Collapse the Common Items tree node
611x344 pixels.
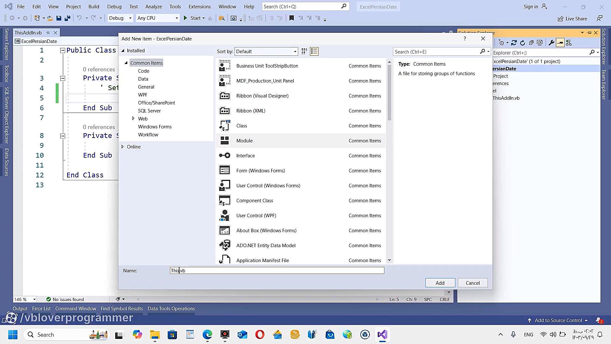(126, 63)
